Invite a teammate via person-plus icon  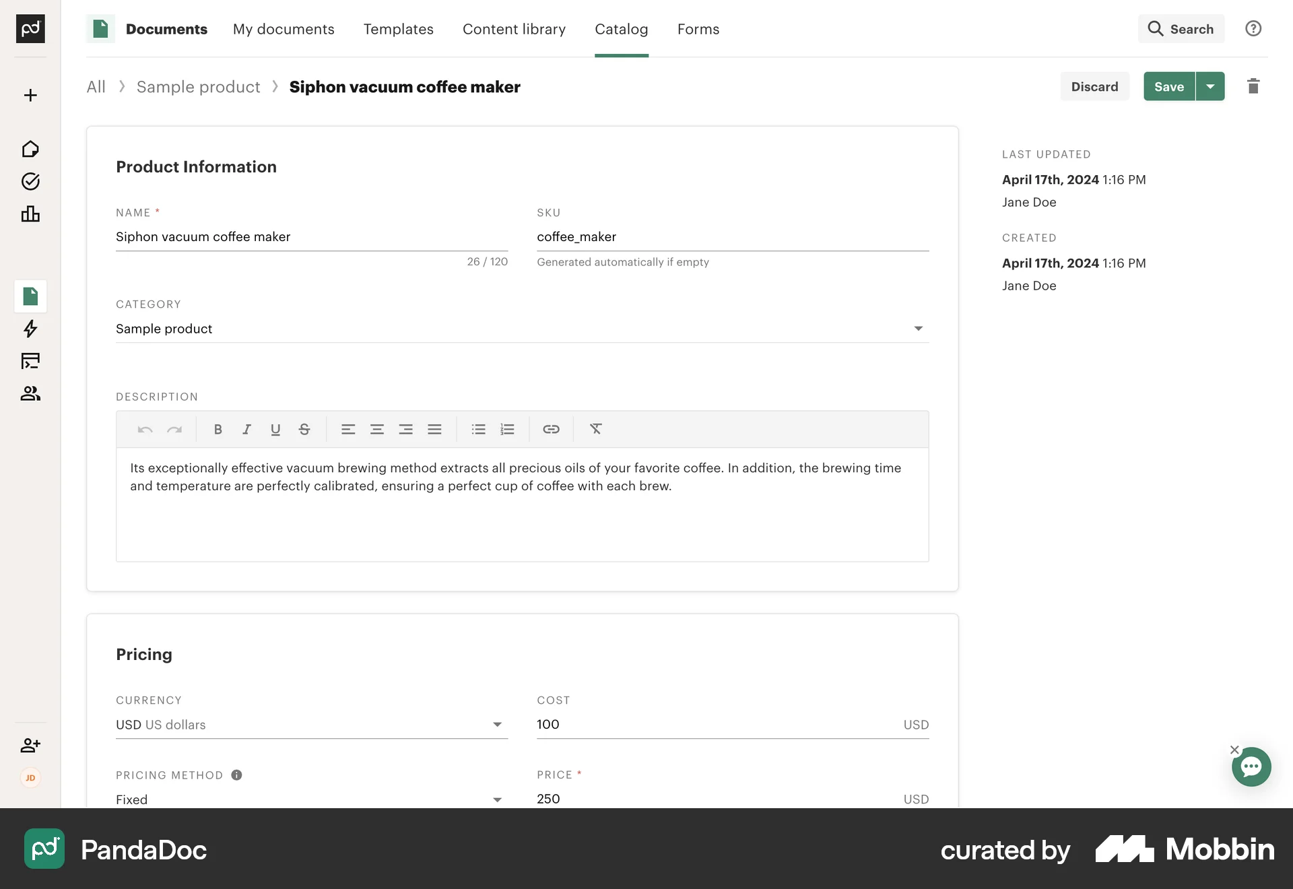point(30,745)
